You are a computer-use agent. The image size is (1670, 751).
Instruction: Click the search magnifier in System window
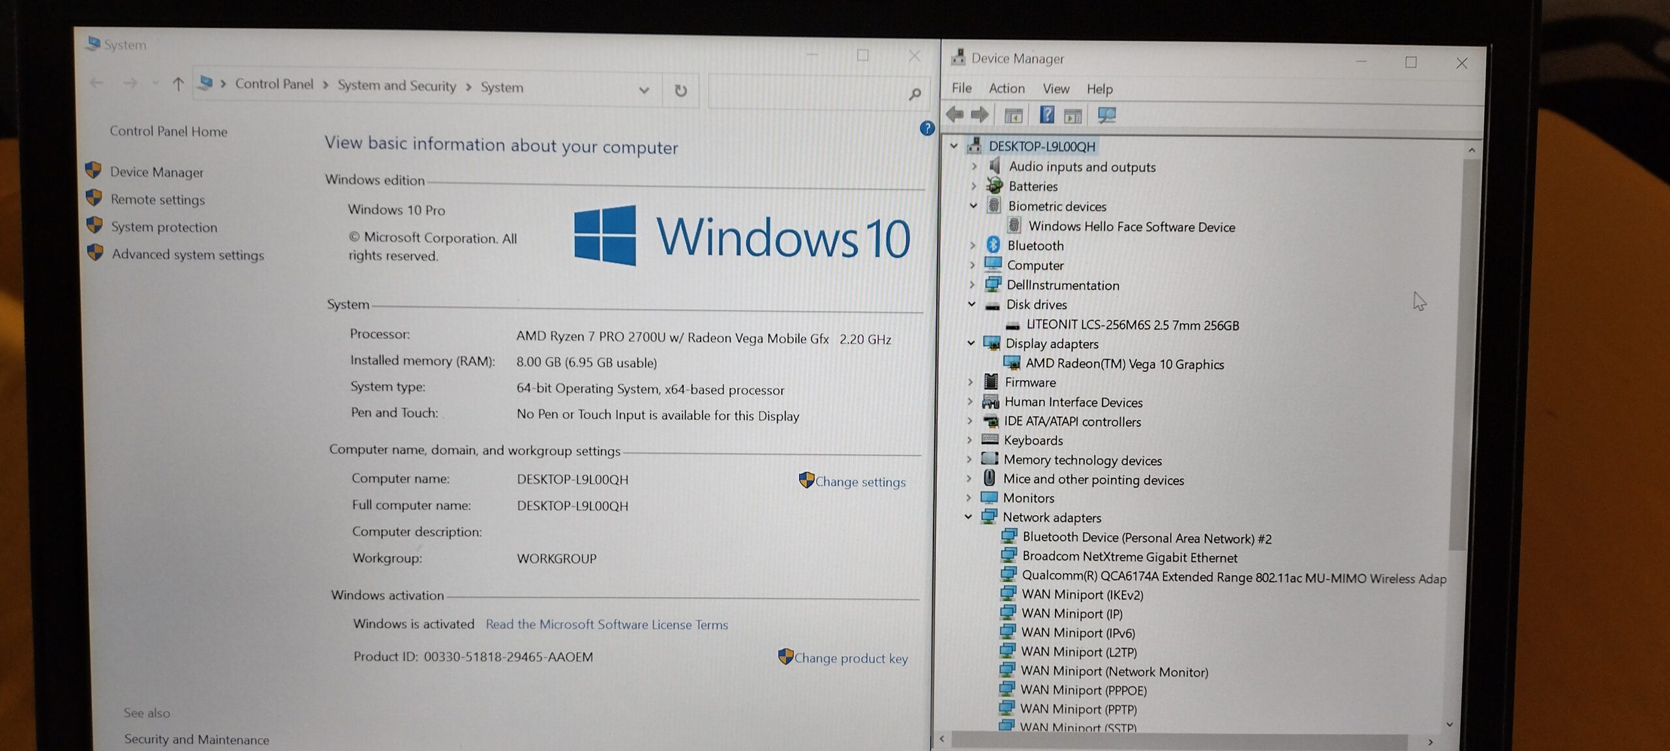(915, 95)
